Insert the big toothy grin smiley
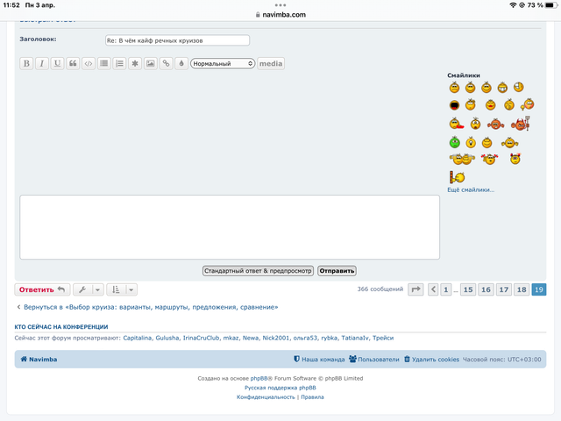 [x=502, y=88]
